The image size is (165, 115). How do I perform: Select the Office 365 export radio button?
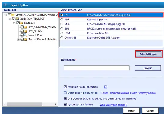[62, 38]
